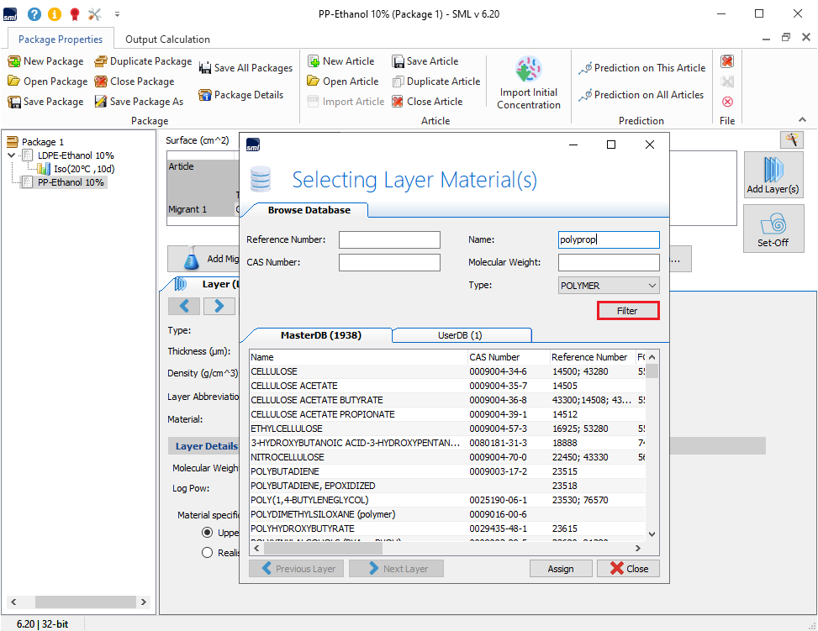Select the Upper radio button option
The height and width of the screenshot is (631, 818).
[207, 533]
